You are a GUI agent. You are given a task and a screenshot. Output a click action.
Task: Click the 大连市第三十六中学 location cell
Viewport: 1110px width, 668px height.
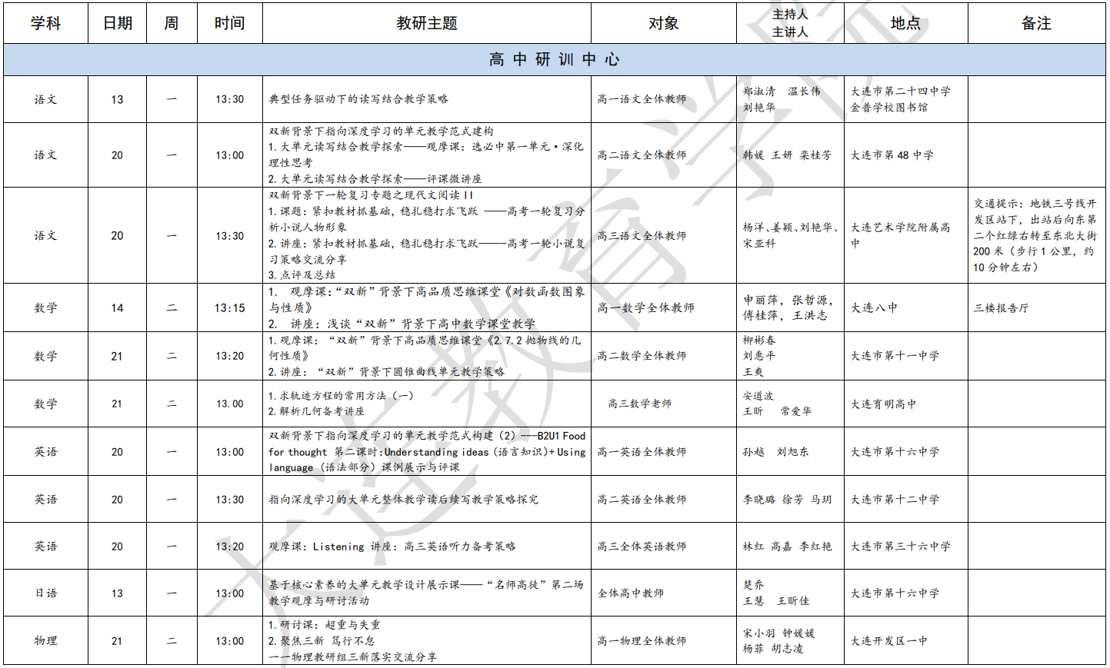(x=900, y=547)
